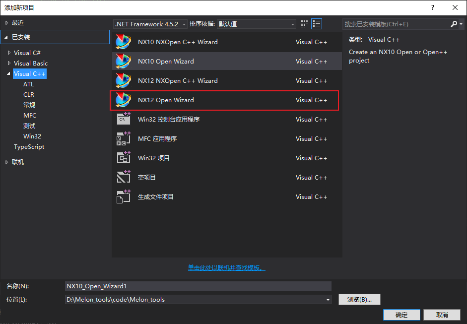Switch to small icons list view
The image size is (467, 324).
click(x=317, y=24)
